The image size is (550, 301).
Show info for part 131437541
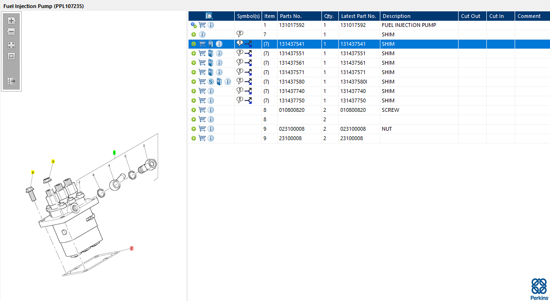[219, 44]
